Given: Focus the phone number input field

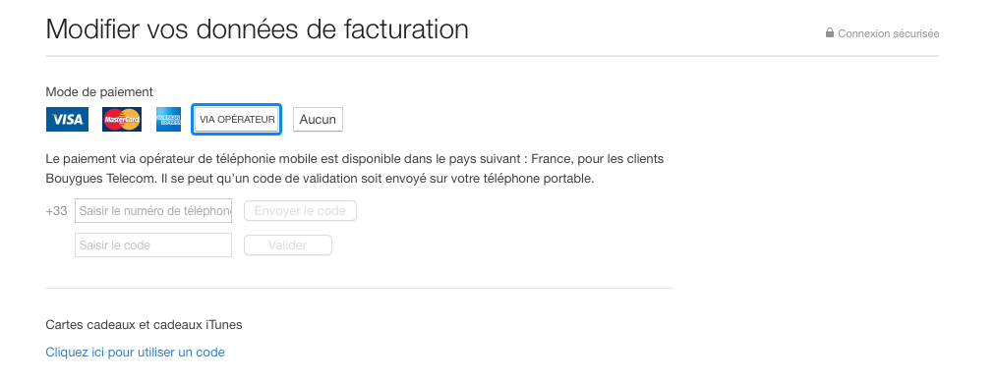Looking at the screenshot, I should pos(153,211).
